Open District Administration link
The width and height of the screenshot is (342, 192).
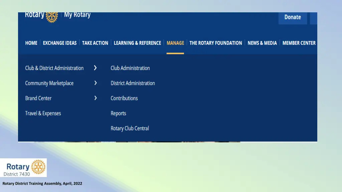point(133,83)
